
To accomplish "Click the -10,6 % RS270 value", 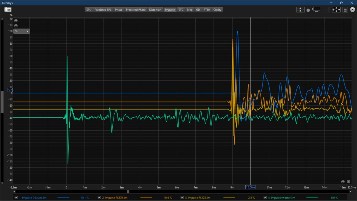I will click(x=167, y=198).
